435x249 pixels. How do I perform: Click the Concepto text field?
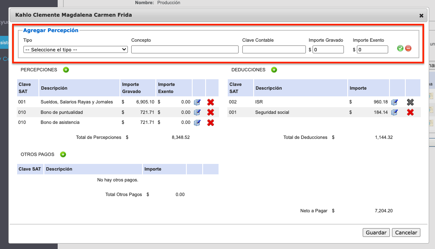(185, 49)
